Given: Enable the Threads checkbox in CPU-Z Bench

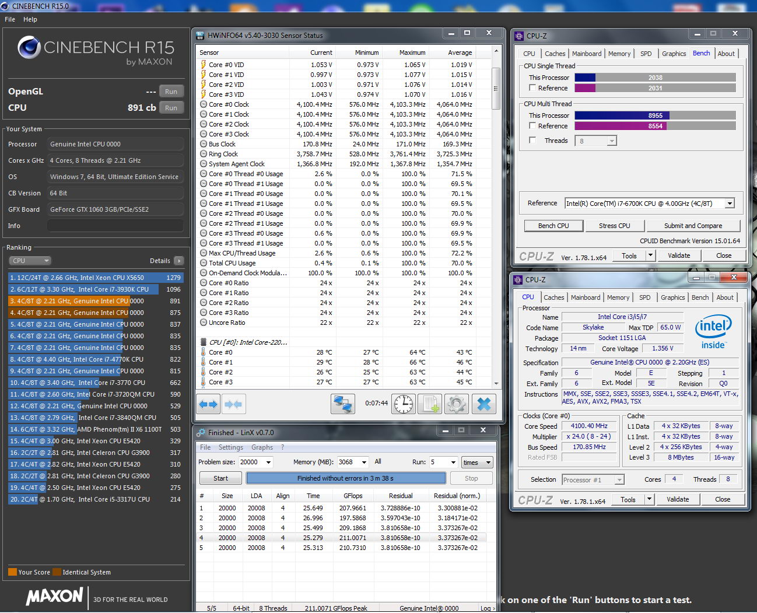Looking at the screenshot, I should click(532, 141).
